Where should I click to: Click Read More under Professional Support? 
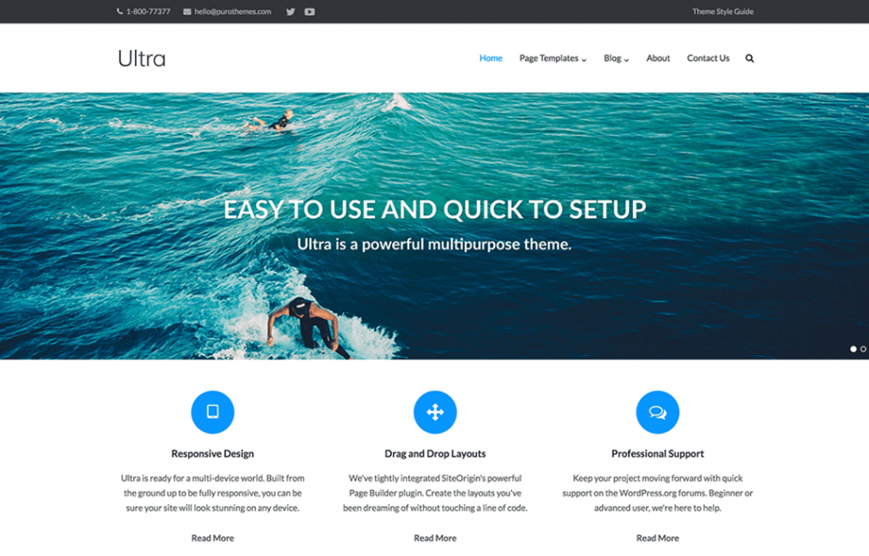(658, 538)
